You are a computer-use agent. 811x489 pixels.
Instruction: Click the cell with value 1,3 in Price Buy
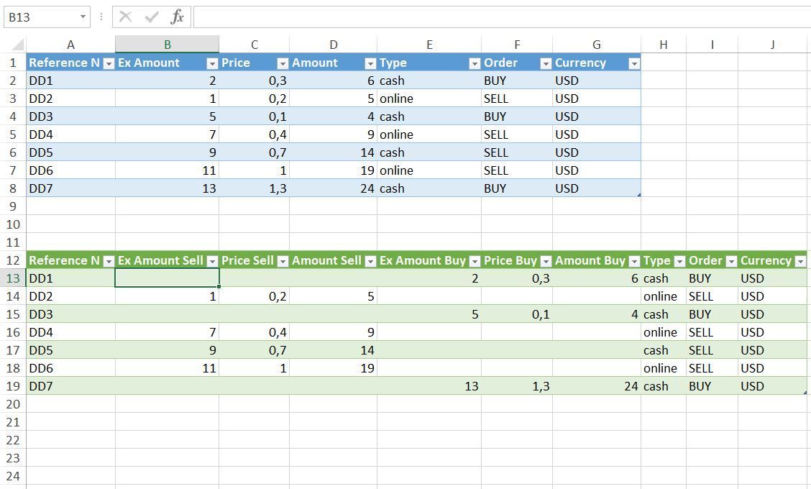point(517,386)
